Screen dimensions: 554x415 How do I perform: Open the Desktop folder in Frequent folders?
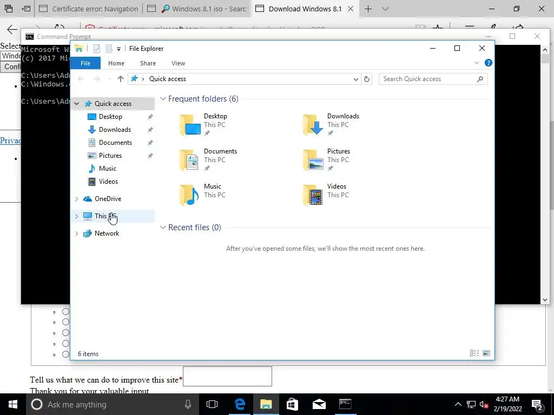[x=204, y=125]
